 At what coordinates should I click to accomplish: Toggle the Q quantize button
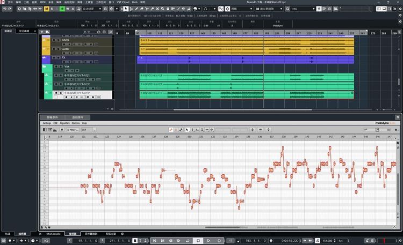pyautogui.click(x=287, y=9)
